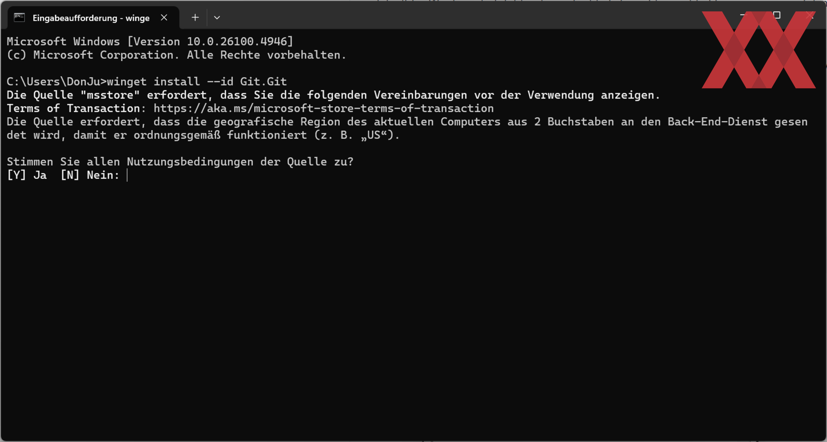Viewport: 827px width, 442px height.
Task: Open the microsoft-store-terms-of-transaction link
Action: coord(323,108)
